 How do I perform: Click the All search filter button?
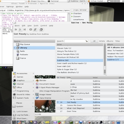[94, 41]
